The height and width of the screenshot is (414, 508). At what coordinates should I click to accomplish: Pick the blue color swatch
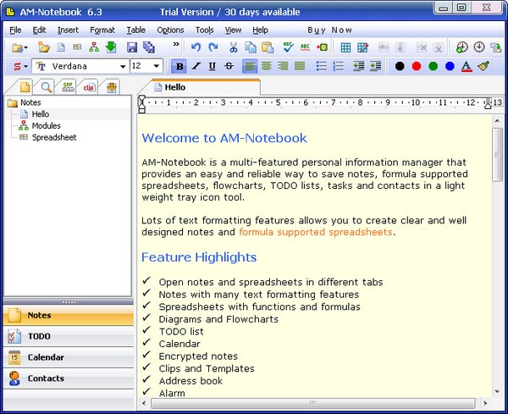coord(450,66)
